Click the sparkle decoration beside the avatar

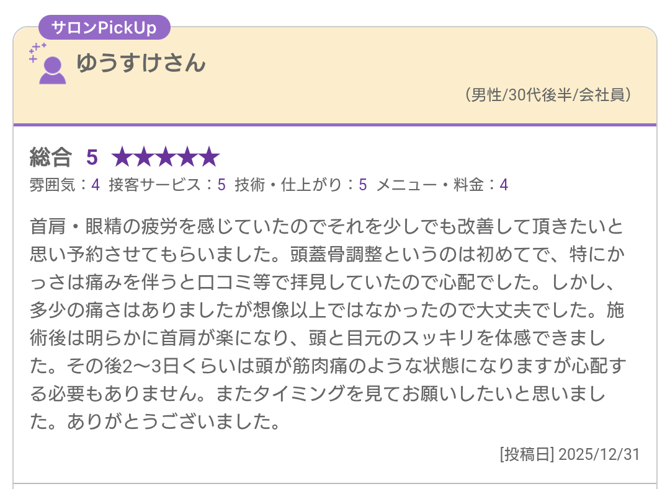36,51
